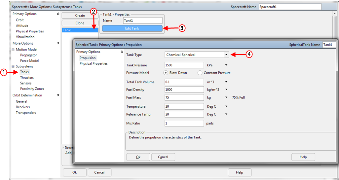Click the Fuel Density value field
The width and height of the screenshot is (339, 180).
coord(184,90)
